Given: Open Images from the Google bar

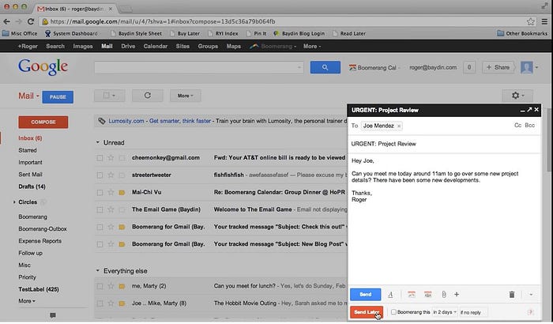Looking at the screenshot, I should 83,47.
